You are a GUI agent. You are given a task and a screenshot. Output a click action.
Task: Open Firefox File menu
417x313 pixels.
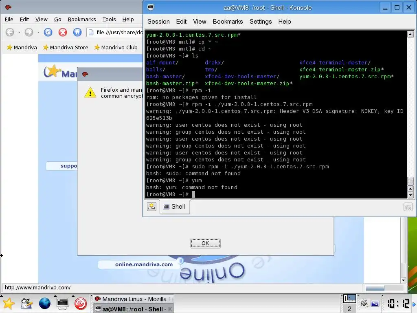(9, 20)
